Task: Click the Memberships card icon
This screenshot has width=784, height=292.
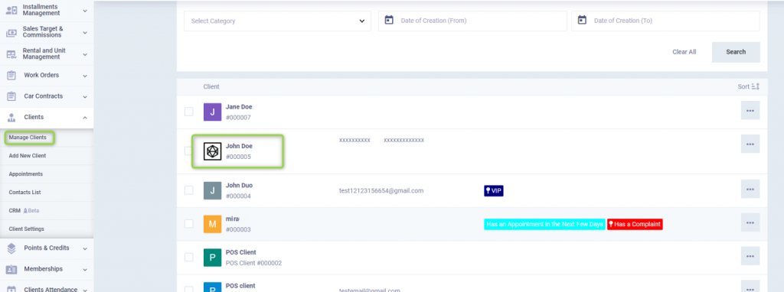Action: point(11,269)
